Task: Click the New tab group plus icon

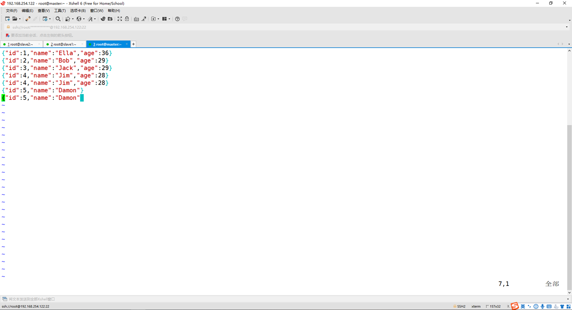Action: point(153,19)
